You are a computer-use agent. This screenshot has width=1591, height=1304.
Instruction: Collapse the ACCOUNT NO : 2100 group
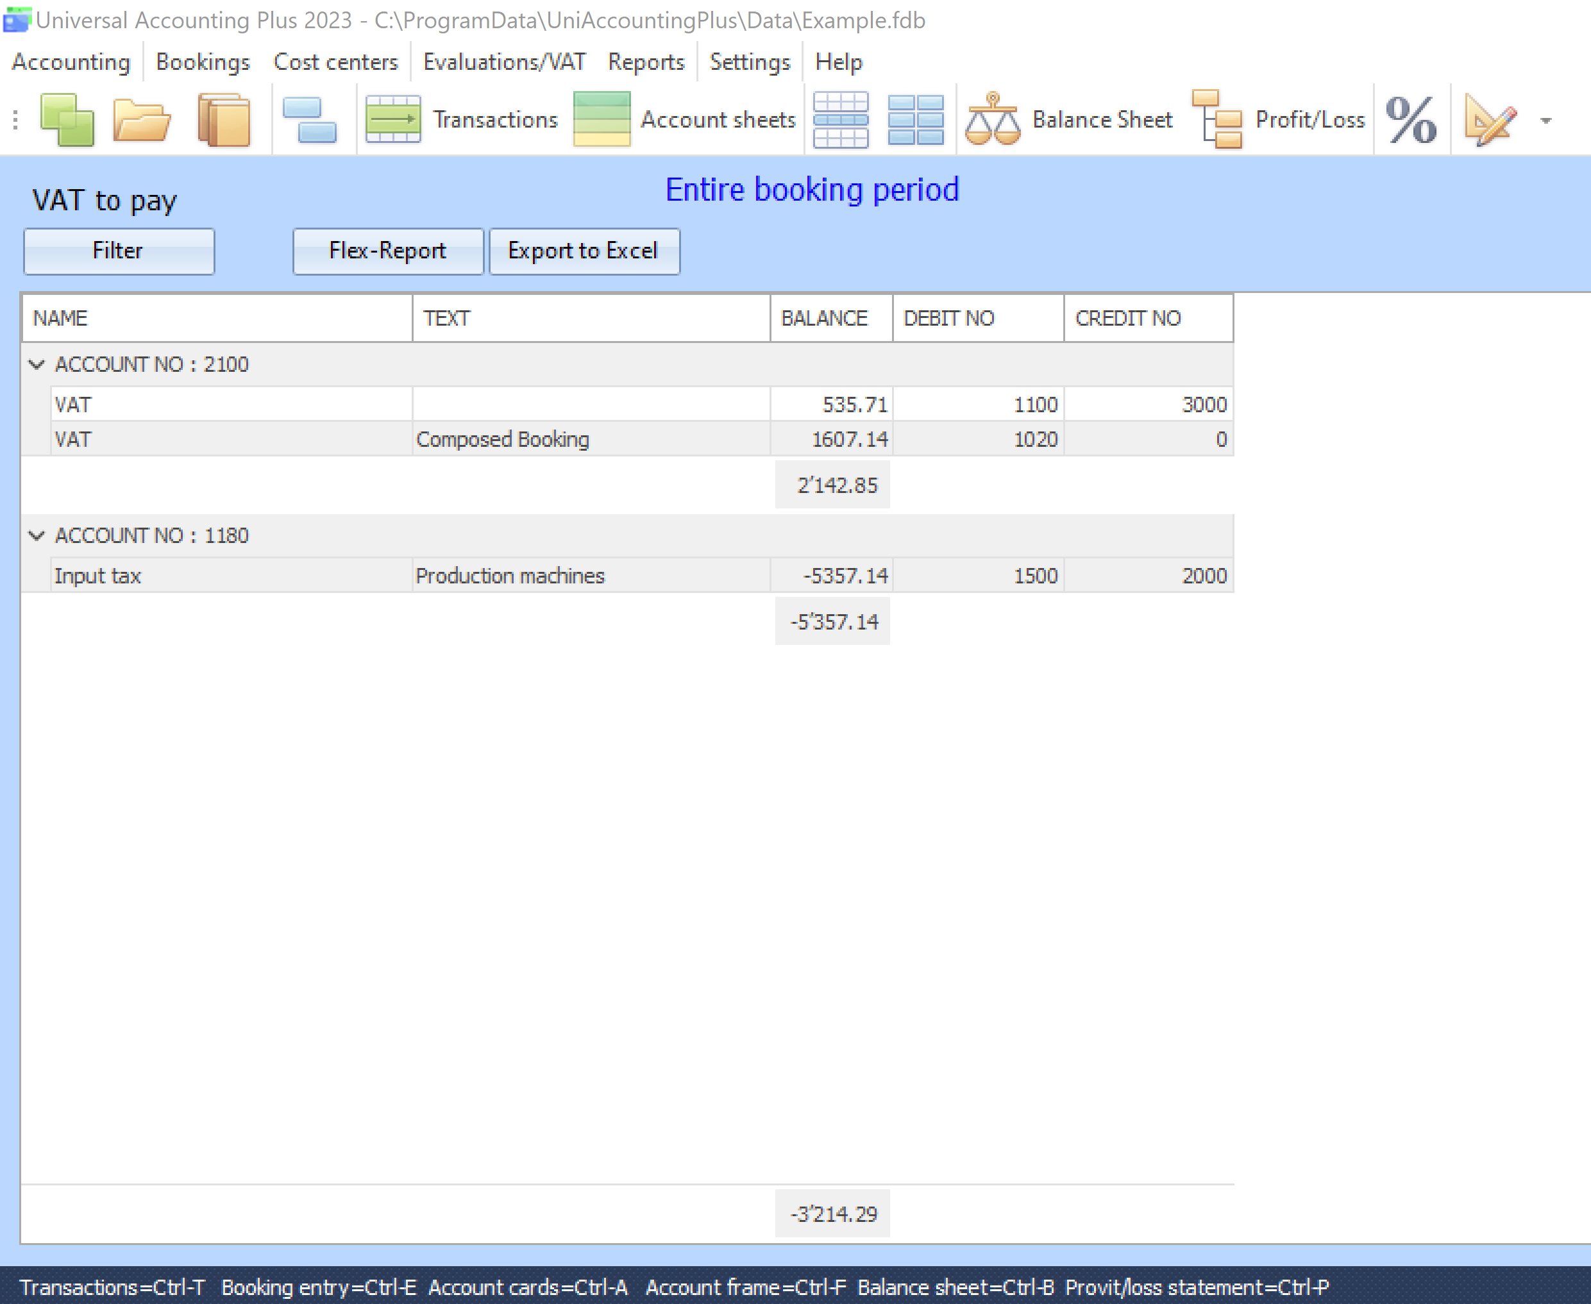pyautogui.click(x=36, y=364)
